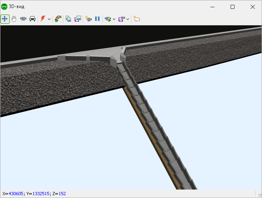The image size is (262, 198).
Task: Activate the hand pan tool
Action: pyautogui.click(x=14, y=19)
